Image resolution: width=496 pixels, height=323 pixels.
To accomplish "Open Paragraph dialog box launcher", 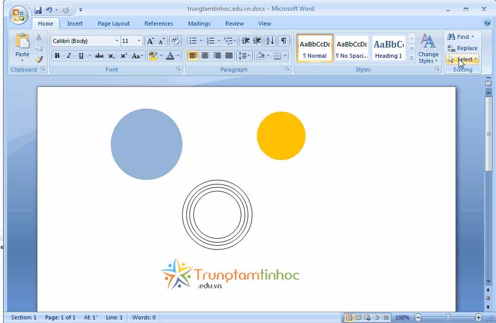I will point(287,69).
